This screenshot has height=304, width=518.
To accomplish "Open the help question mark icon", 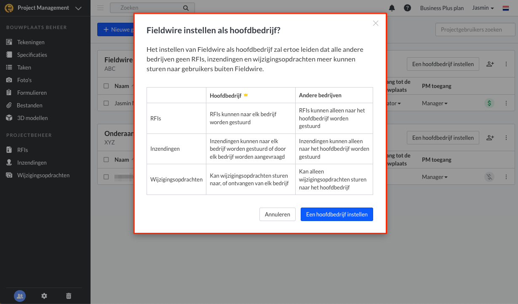I will (x=407, y=8).
